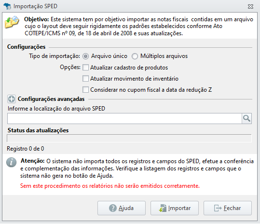The width and height of the screenshot is (260, 224).
Task: Start import with the Importar button
Action: pos(175,208)
